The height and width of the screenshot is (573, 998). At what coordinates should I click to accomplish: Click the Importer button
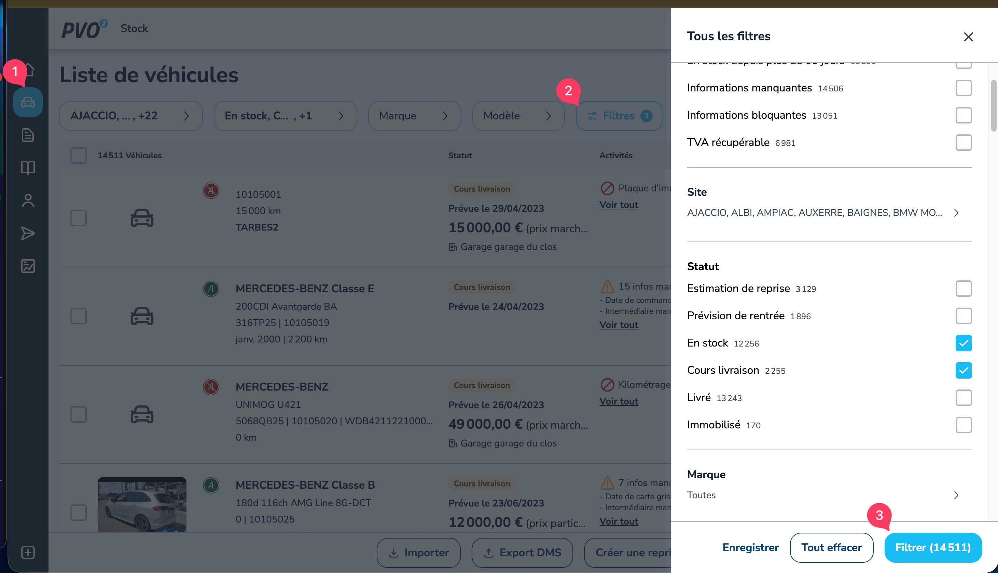click(418, 553)
